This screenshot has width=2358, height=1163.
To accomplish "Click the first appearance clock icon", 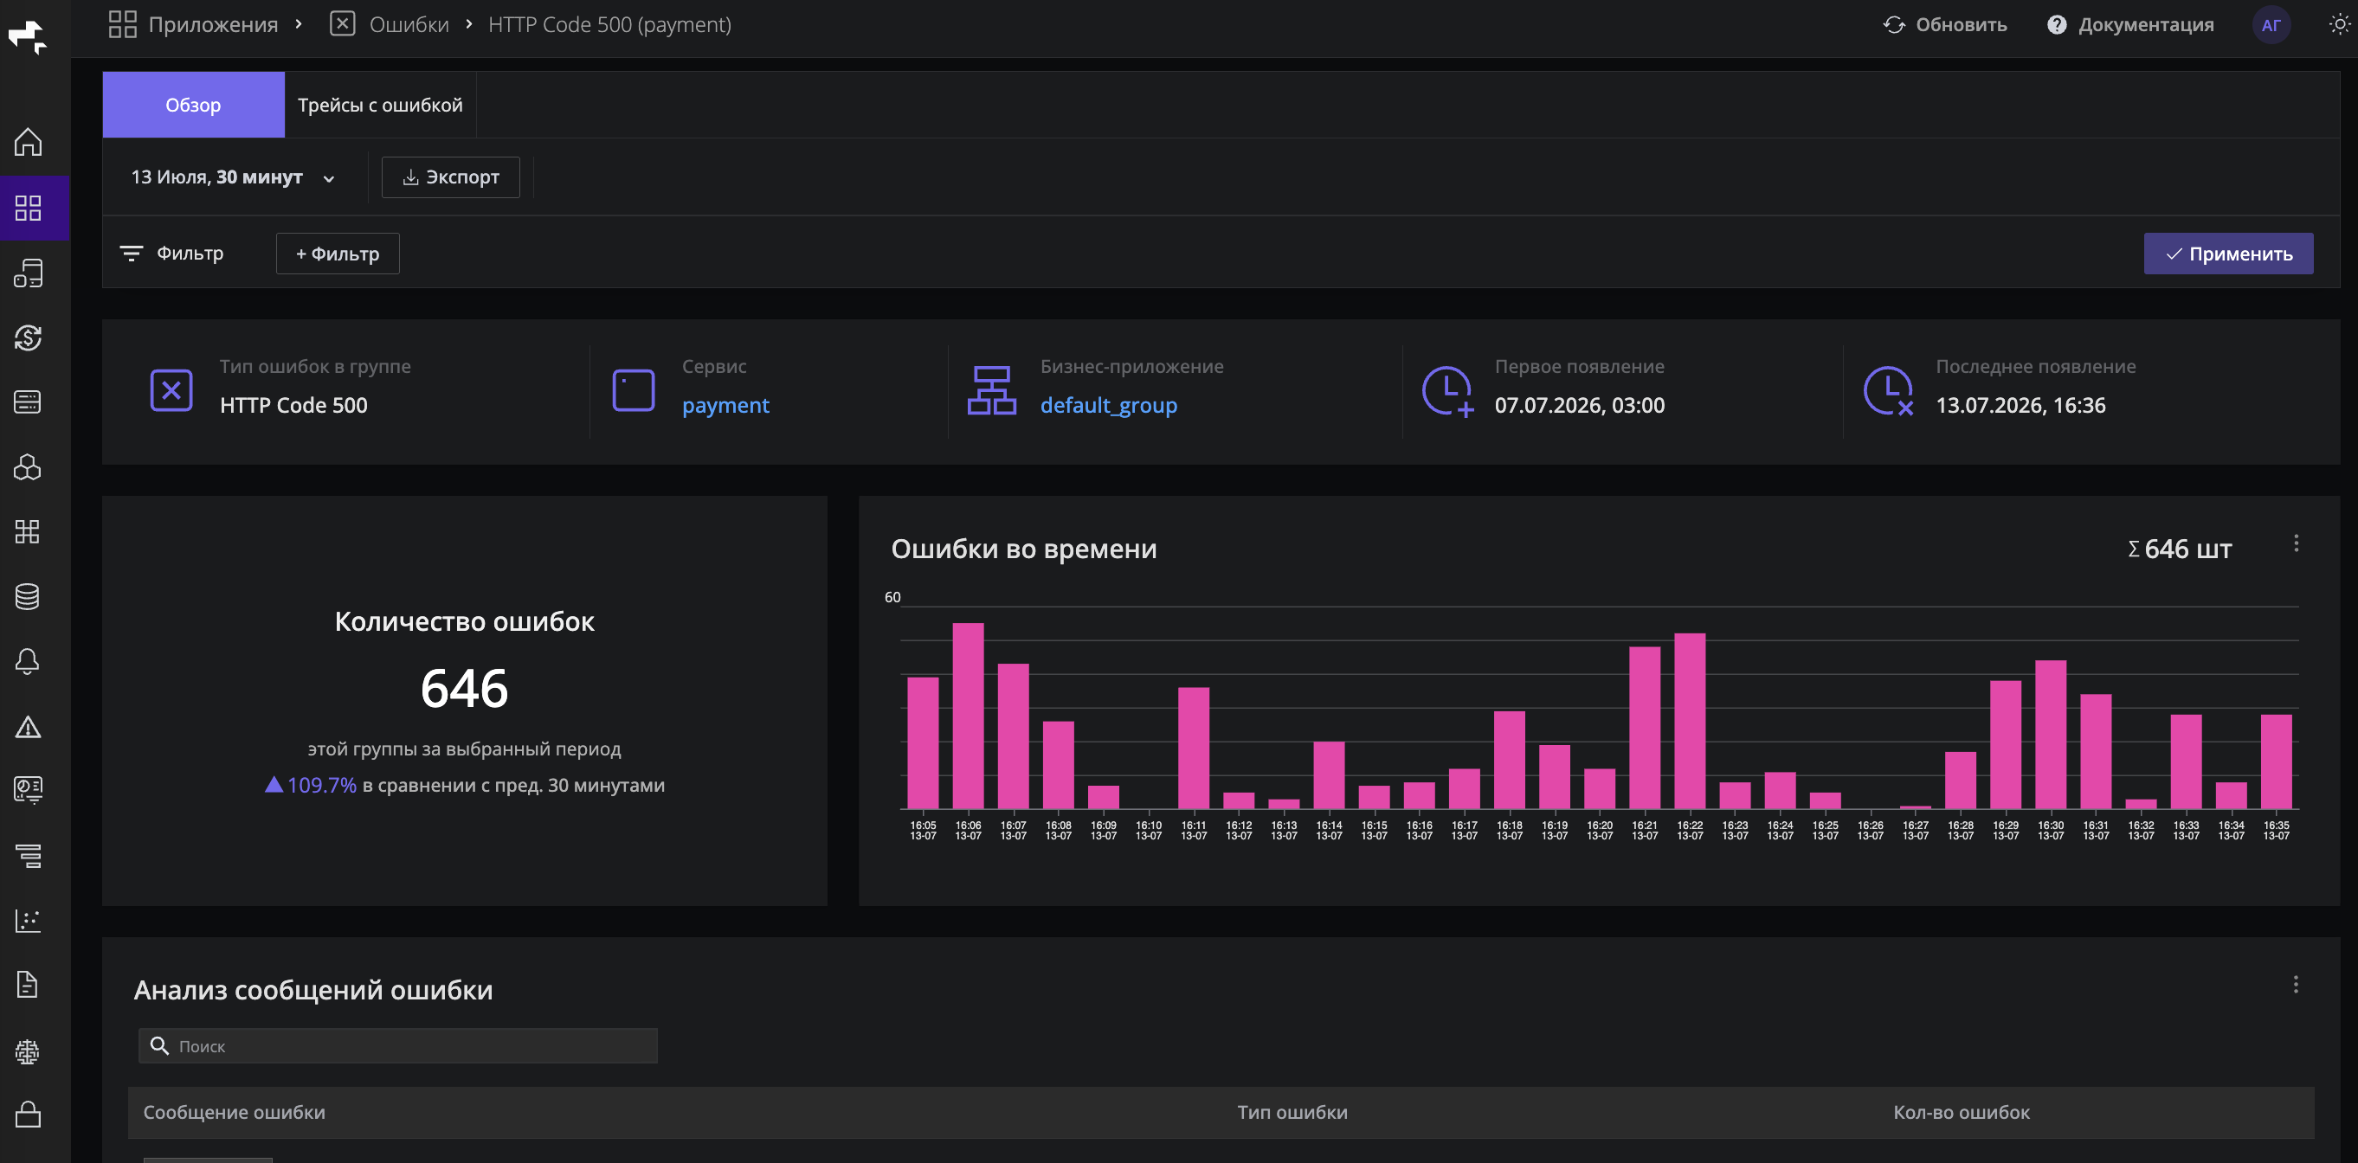I will point(1447,392).
